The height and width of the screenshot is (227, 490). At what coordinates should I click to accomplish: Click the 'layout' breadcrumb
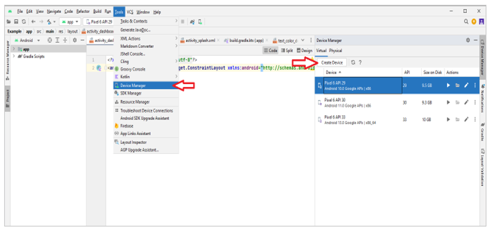[x=72, y=31]
